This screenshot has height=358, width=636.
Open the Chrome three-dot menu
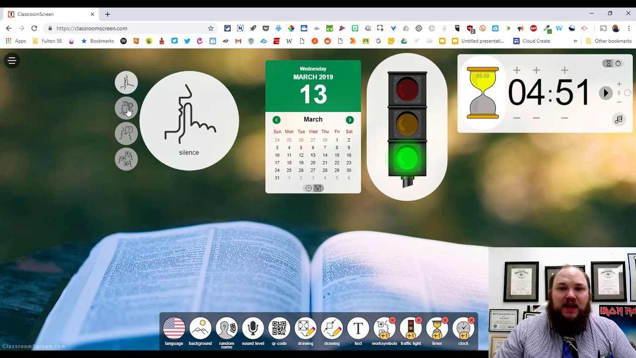(x=629, y=28)
